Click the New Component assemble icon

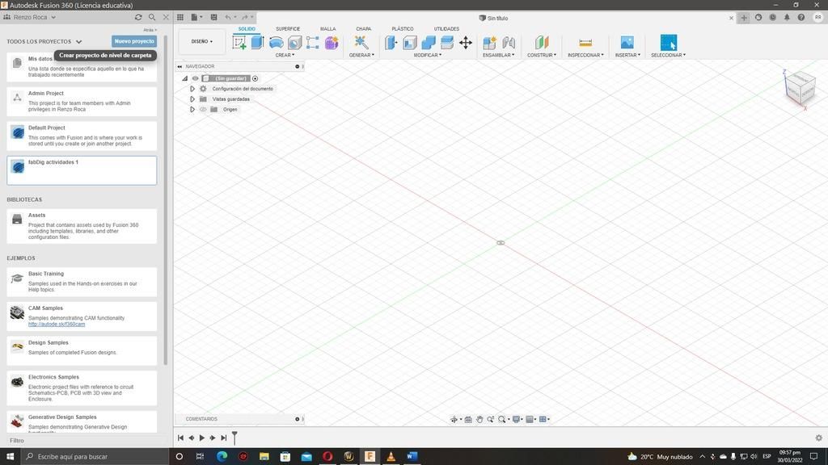(489, 43)
